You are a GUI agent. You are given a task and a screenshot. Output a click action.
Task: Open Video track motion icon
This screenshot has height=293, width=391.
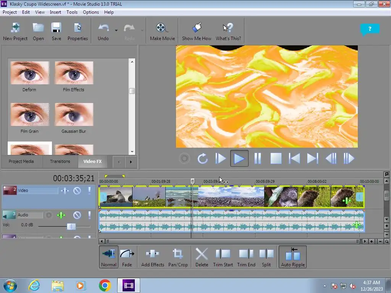pos(65,191)
